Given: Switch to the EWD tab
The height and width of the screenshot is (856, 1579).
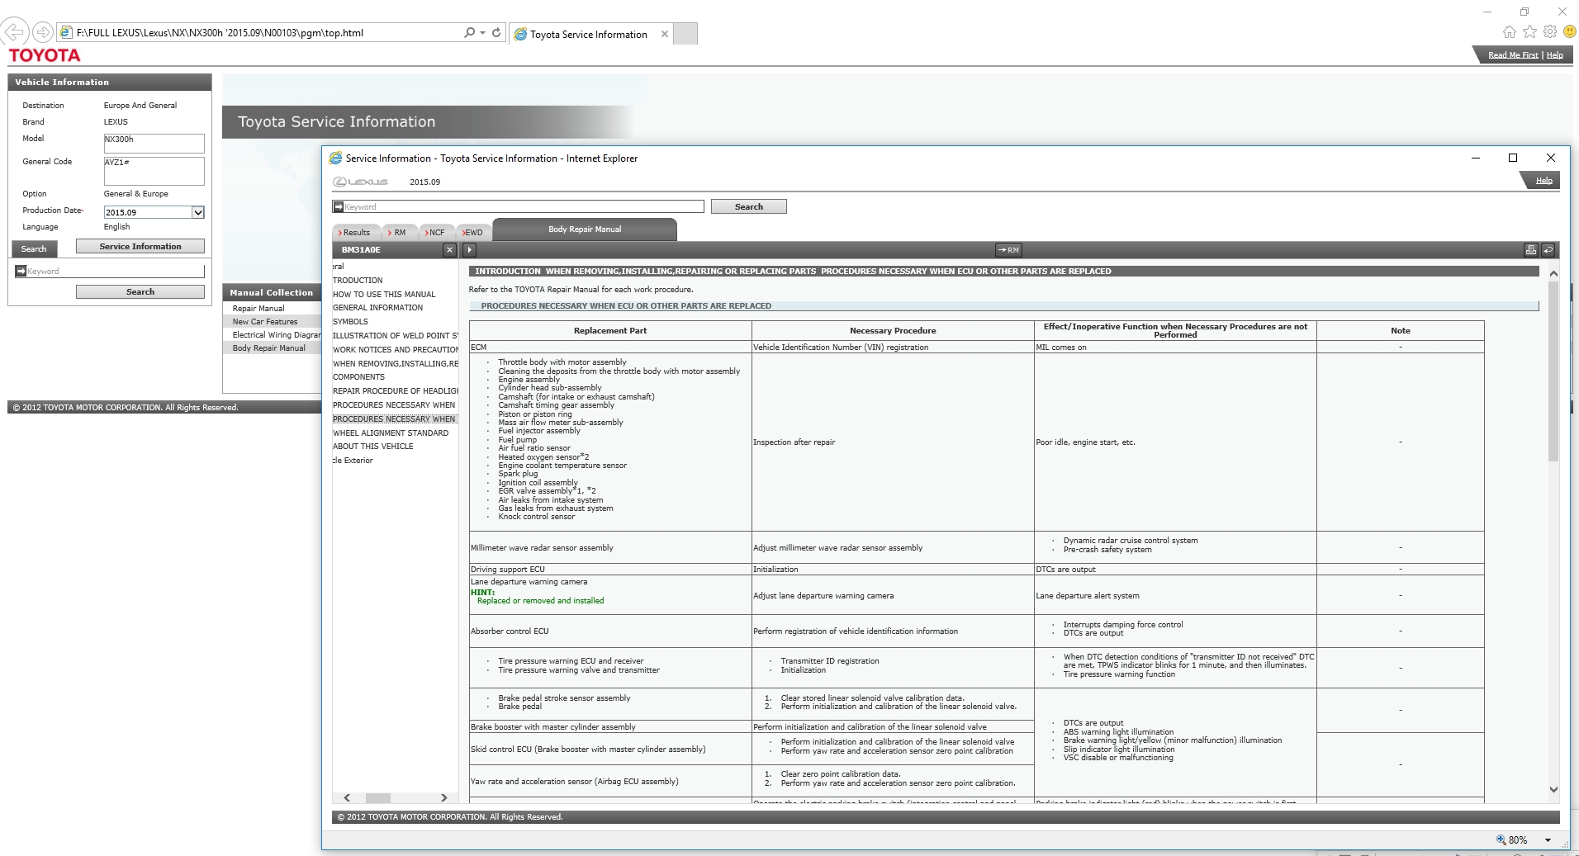Looking at the screenshot, I should [474, 233].
